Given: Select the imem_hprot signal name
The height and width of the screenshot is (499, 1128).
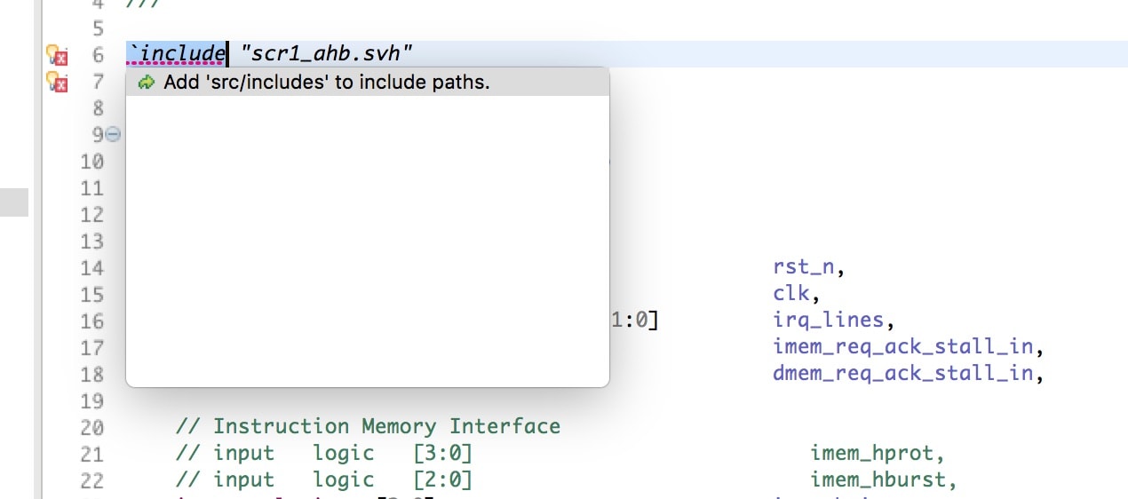Looking at the screenshot, I should click(x=871, y=454).
